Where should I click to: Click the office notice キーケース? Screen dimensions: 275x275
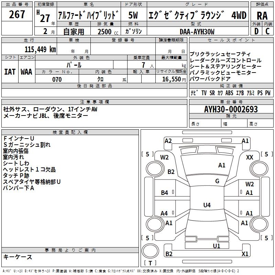click(18, 257)
